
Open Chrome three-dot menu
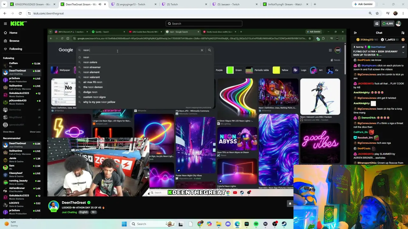tap(403, 13)
